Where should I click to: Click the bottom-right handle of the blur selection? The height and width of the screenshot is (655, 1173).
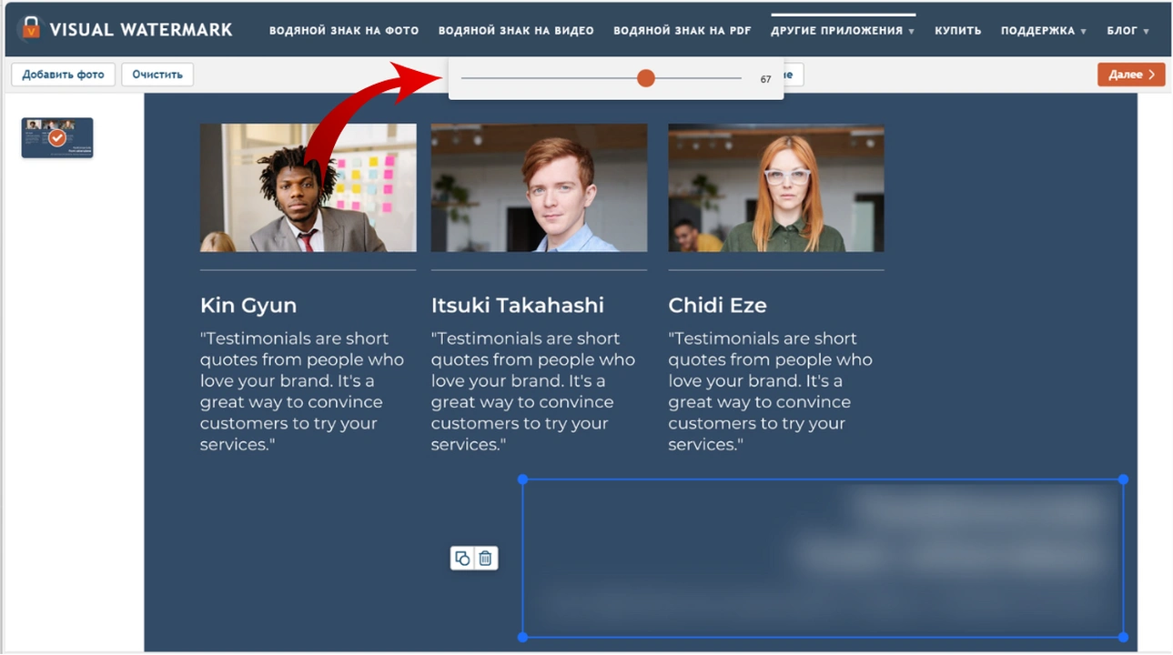(x=1123, y=637)
